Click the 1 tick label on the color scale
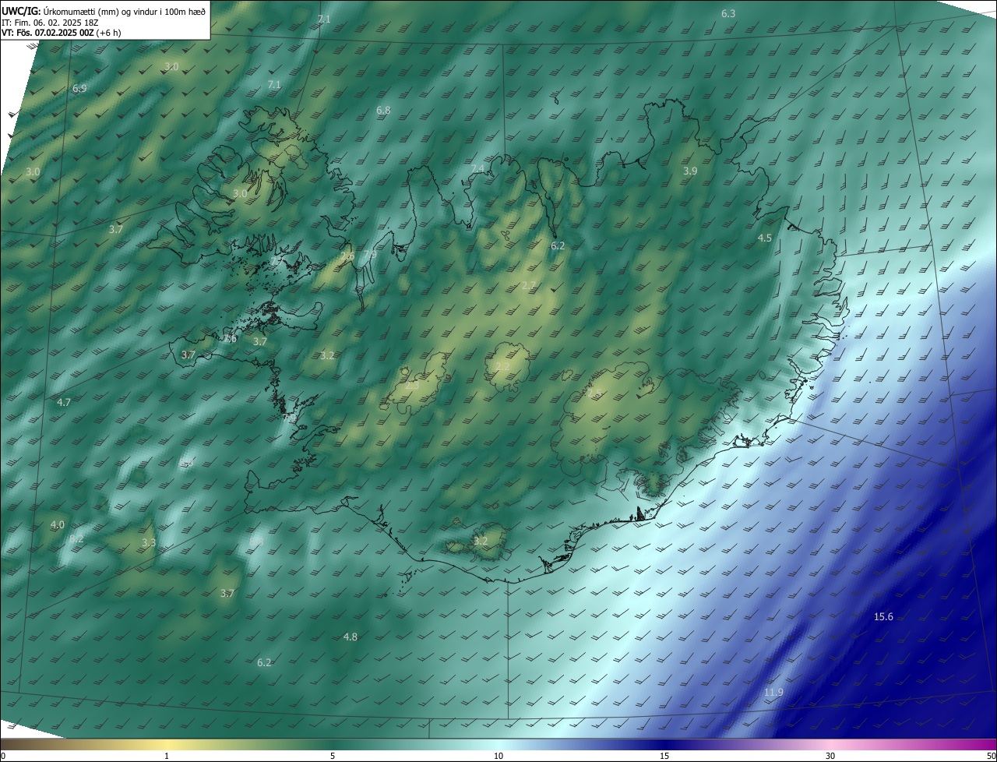The width and height of the screenshot is (997, 762). click(167, 756)
